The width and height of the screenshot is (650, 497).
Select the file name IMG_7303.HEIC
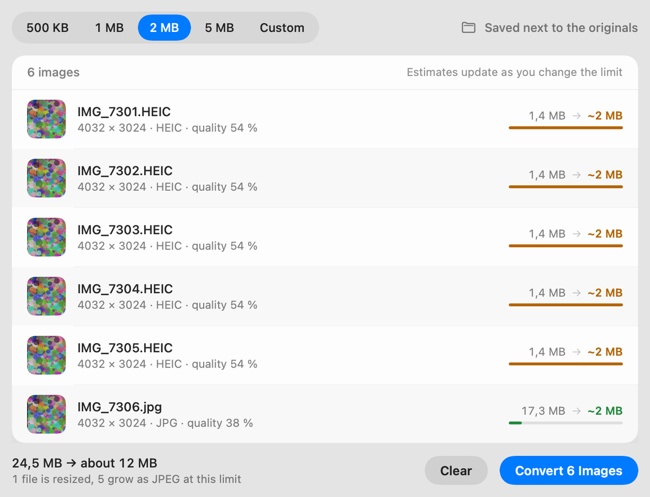click(125, 230)
